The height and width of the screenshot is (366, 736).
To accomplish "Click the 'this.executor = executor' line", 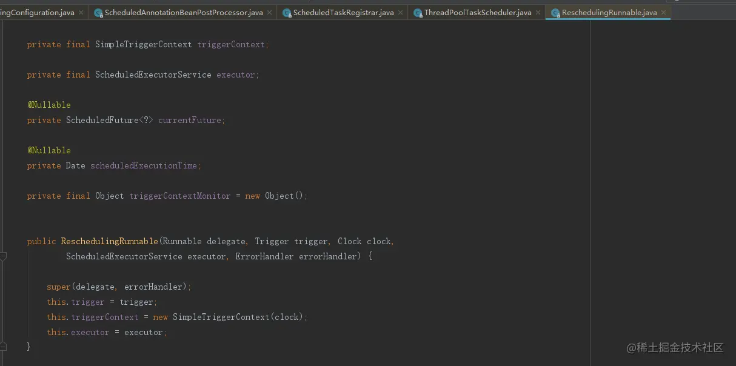I will point(107,332).
